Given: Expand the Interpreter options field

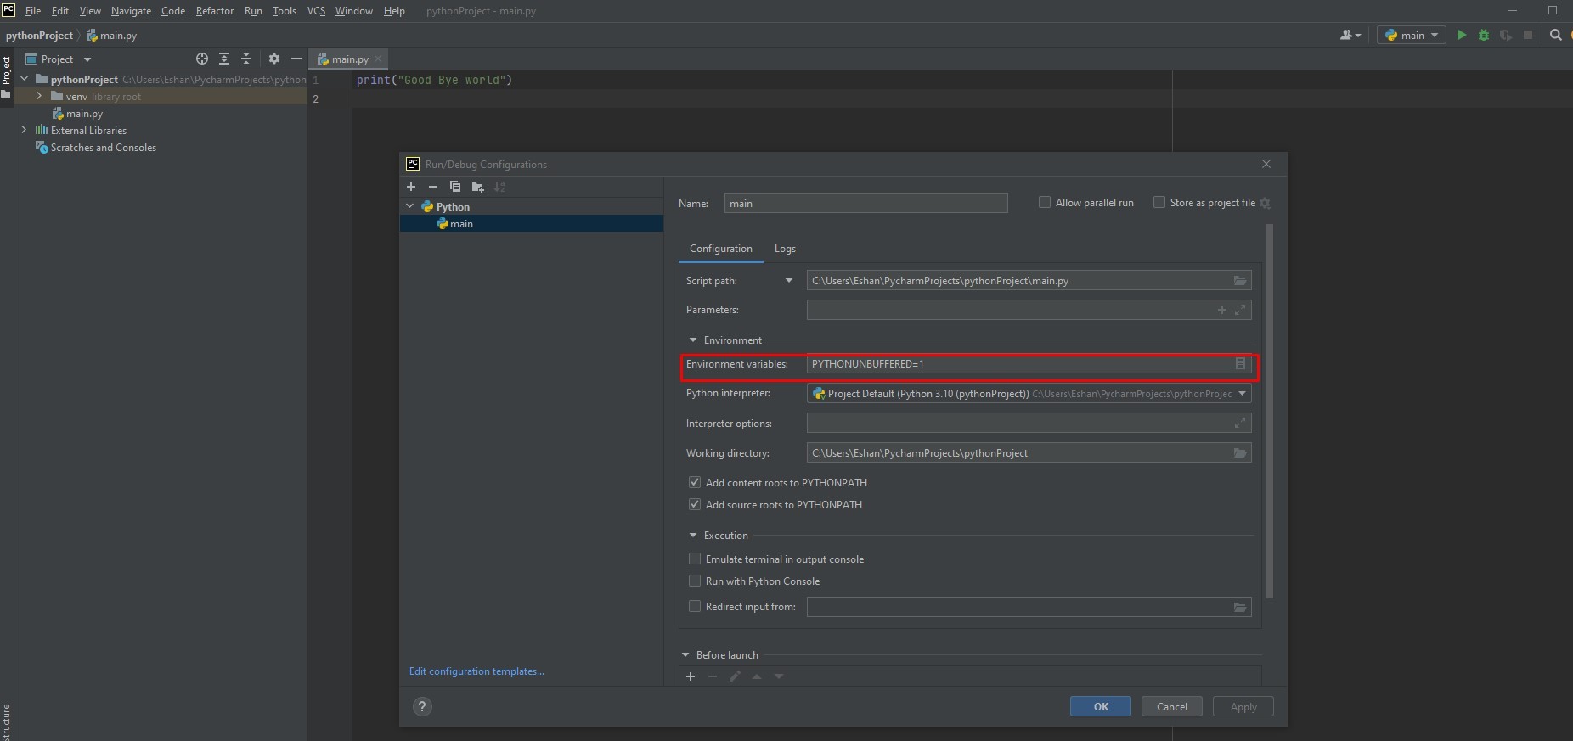Looking at the screenshot, I should coord(1240,423).
